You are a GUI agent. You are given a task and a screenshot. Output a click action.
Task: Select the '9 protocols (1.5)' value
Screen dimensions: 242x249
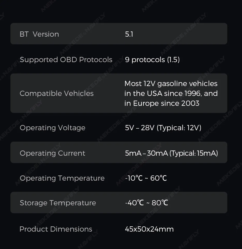point(152,60)
